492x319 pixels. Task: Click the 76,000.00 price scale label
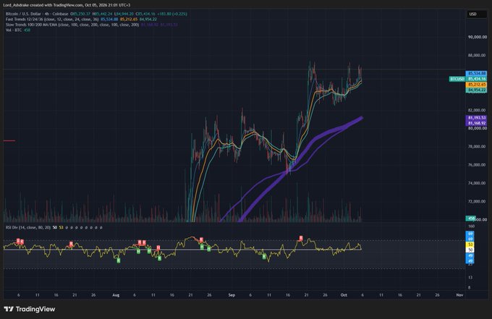pos(477,165)
